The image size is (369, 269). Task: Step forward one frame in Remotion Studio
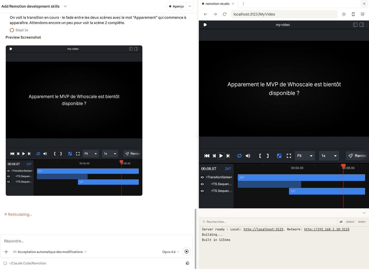click(x=228, y=156)
